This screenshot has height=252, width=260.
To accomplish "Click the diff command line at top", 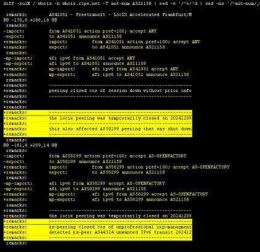I will click(132, 4).
